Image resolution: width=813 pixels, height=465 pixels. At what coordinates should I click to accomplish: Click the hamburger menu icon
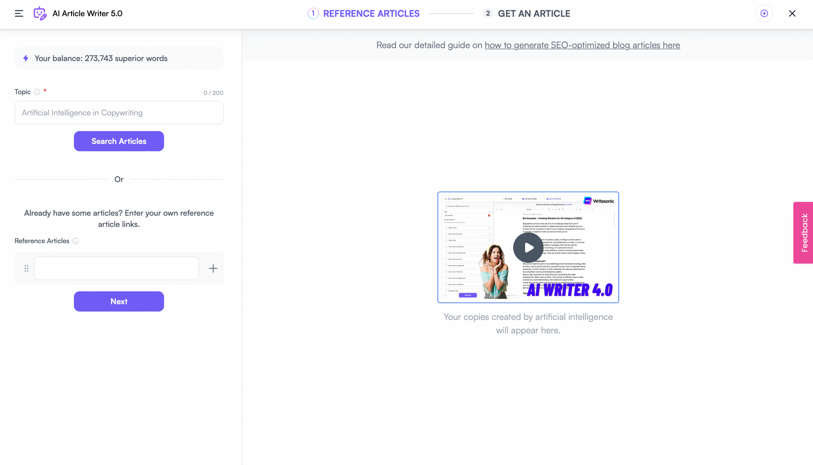(x=19, y=13)
